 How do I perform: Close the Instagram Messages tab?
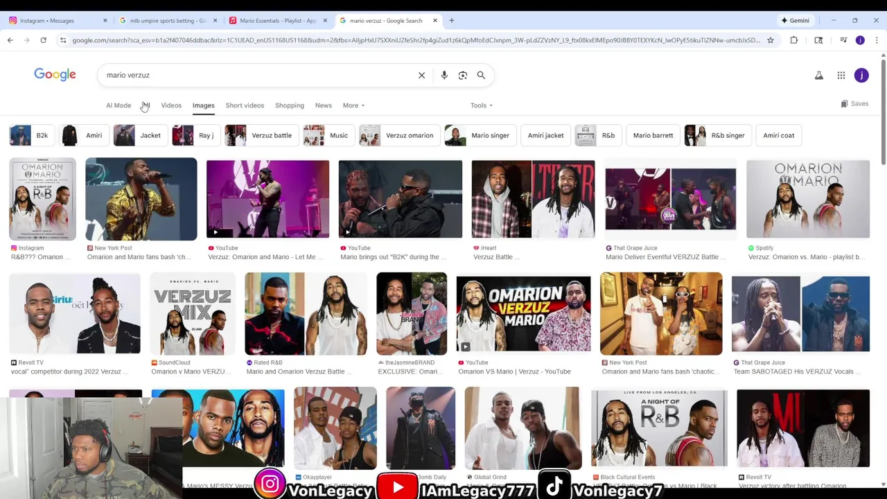(105, 20)
